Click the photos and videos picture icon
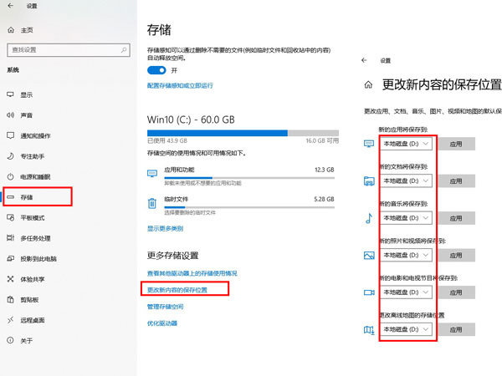This screenshot has height=376, width=502. tap(369, 255)
